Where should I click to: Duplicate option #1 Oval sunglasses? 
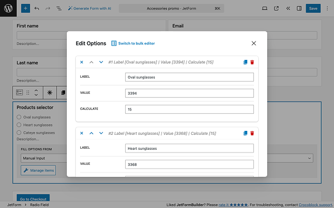coord(245,62)
